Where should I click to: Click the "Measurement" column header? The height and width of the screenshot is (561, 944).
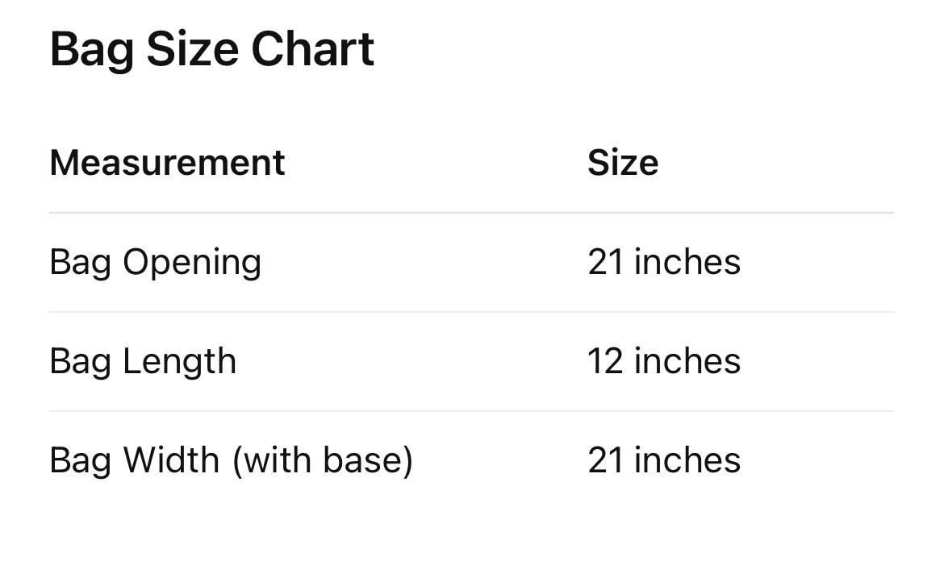[x=167, y=163]
